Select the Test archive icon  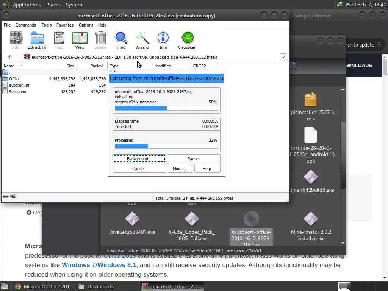pos(59,40)
